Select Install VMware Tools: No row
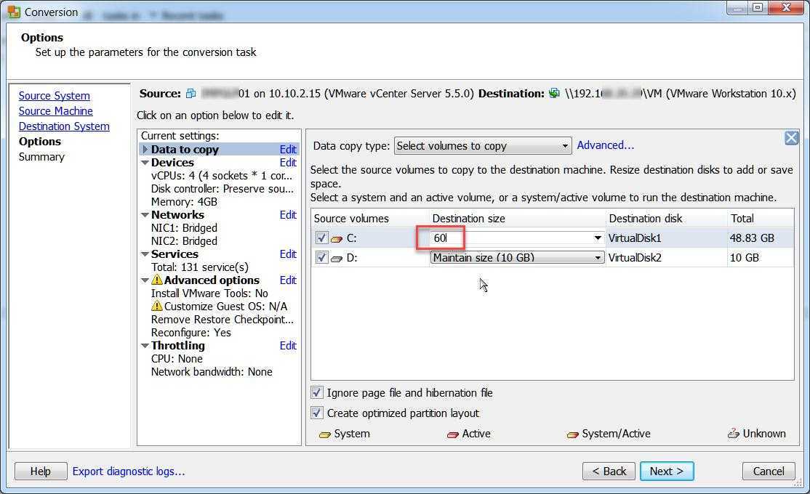 (209, 293)
